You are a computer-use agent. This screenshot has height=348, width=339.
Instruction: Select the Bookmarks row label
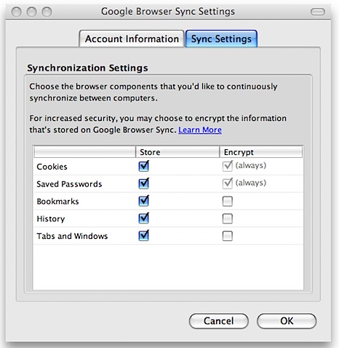tap(57, 202)
